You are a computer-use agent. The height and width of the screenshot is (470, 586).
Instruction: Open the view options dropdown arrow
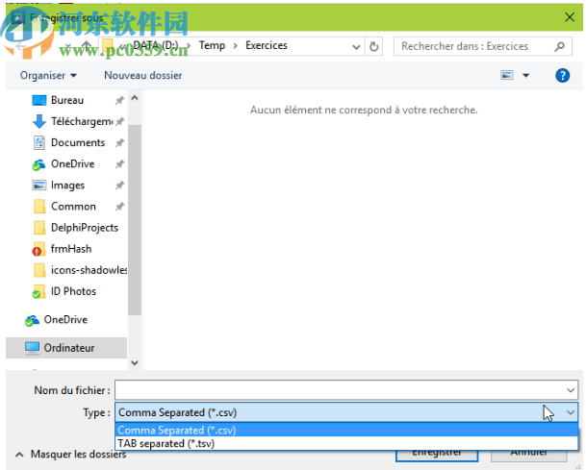point(525,76)
